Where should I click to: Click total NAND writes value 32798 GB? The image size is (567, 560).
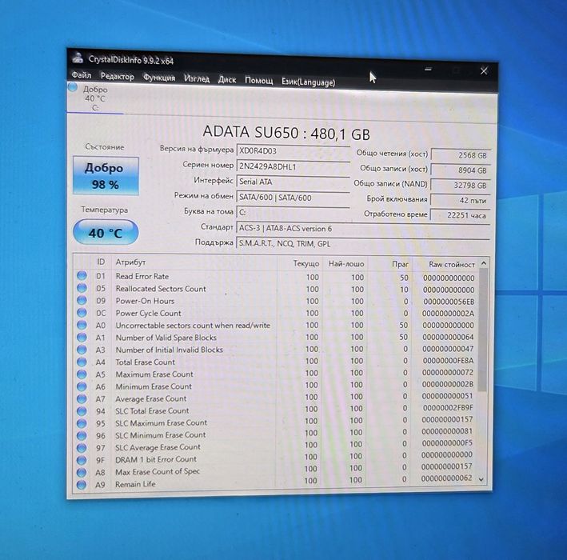(x=461, y=186)
